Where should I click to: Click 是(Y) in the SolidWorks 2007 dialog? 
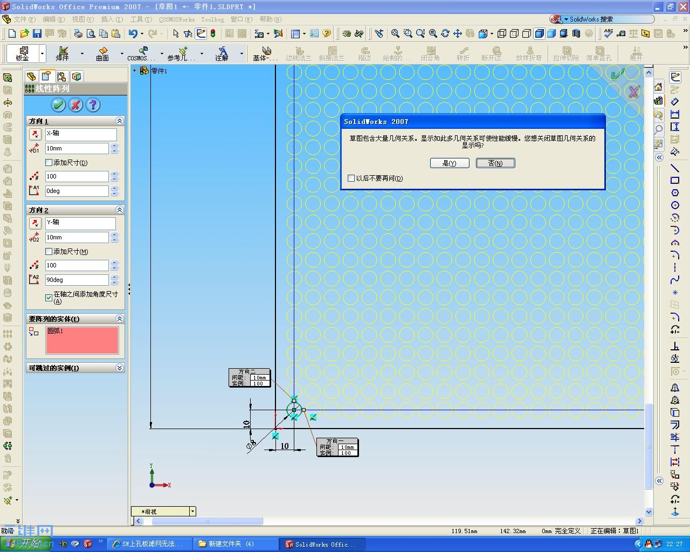click(450, 163)
